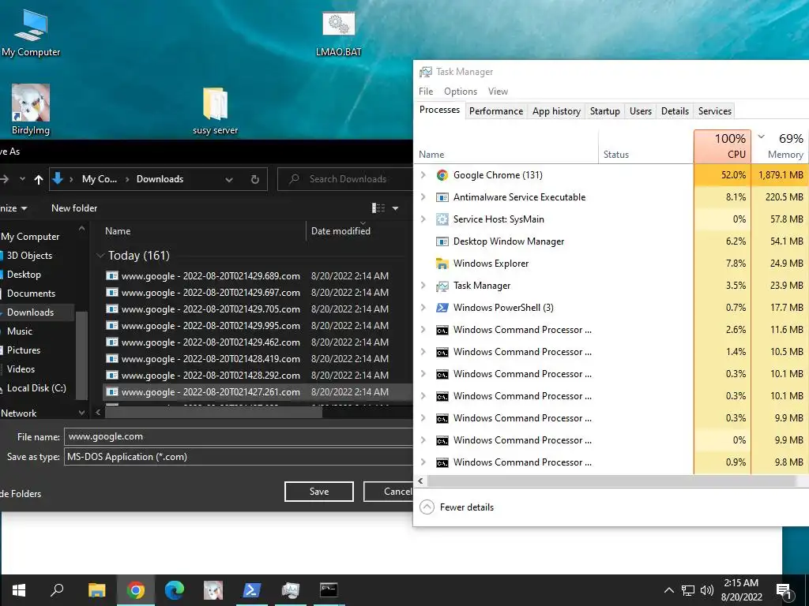Switch to the Performance tab
Screen dimensions: 809x606
(x=496, y=111)
